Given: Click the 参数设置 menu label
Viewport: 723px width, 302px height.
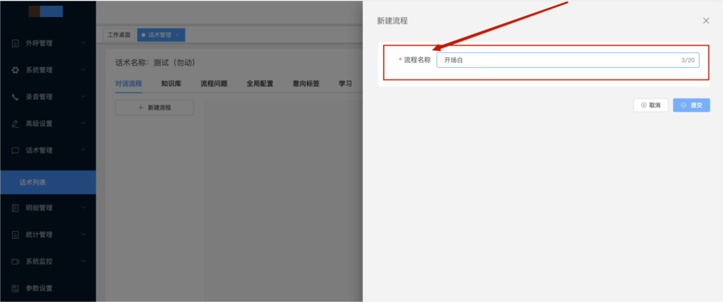Looking at the screenshot, I should [39, 288].
